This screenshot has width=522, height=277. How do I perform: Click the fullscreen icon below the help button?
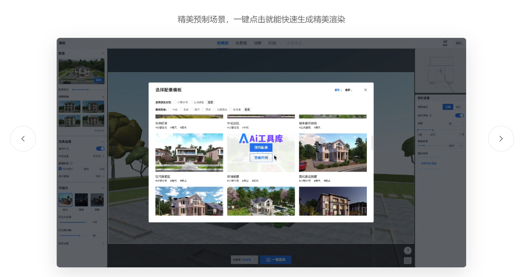click(x=408, y=260)
